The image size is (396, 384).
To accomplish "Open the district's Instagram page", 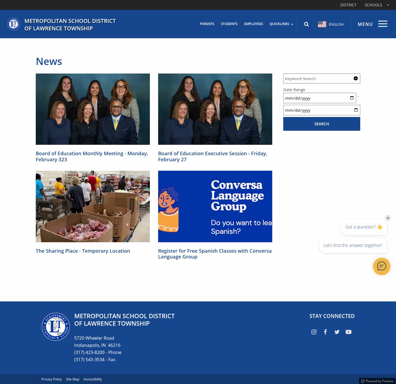I will pos(314,332).
